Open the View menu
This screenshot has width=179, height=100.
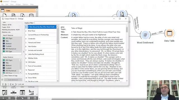[12, 4]
